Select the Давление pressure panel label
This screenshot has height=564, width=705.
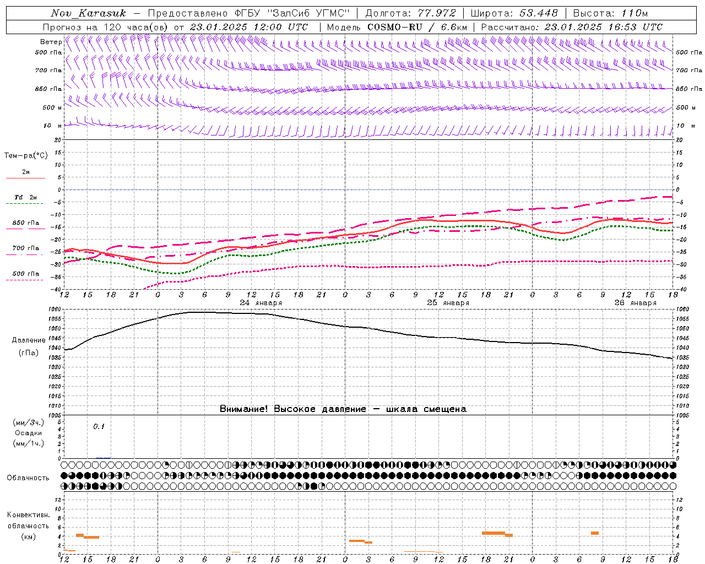click(29, 340)
